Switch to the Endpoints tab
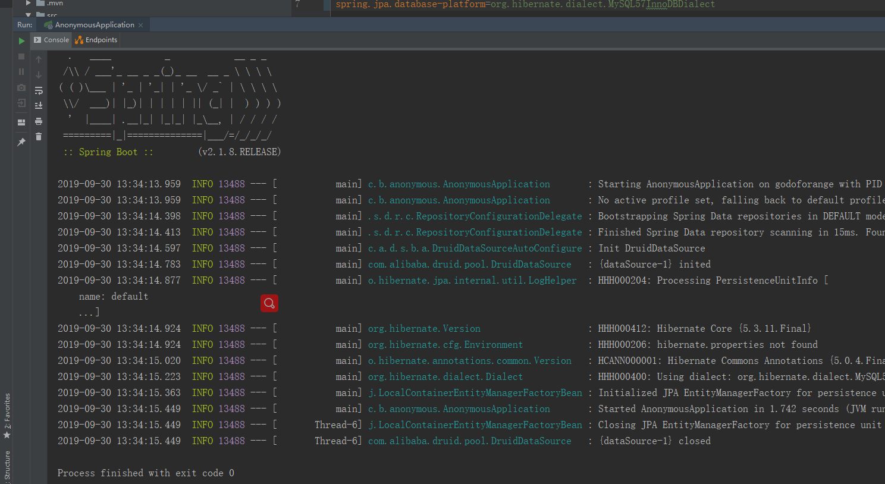The image size is (885, 484). 96,40
